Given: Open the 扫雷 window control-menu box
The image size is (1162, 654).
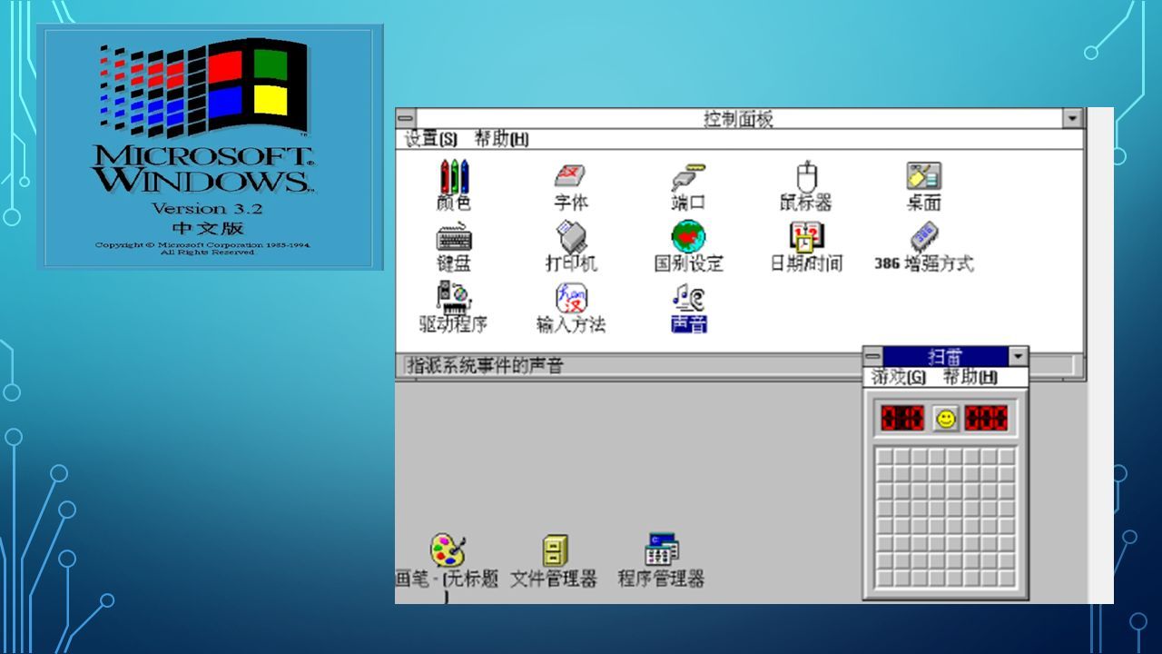Looking at the screenshot, I should [x=873, y=357].
